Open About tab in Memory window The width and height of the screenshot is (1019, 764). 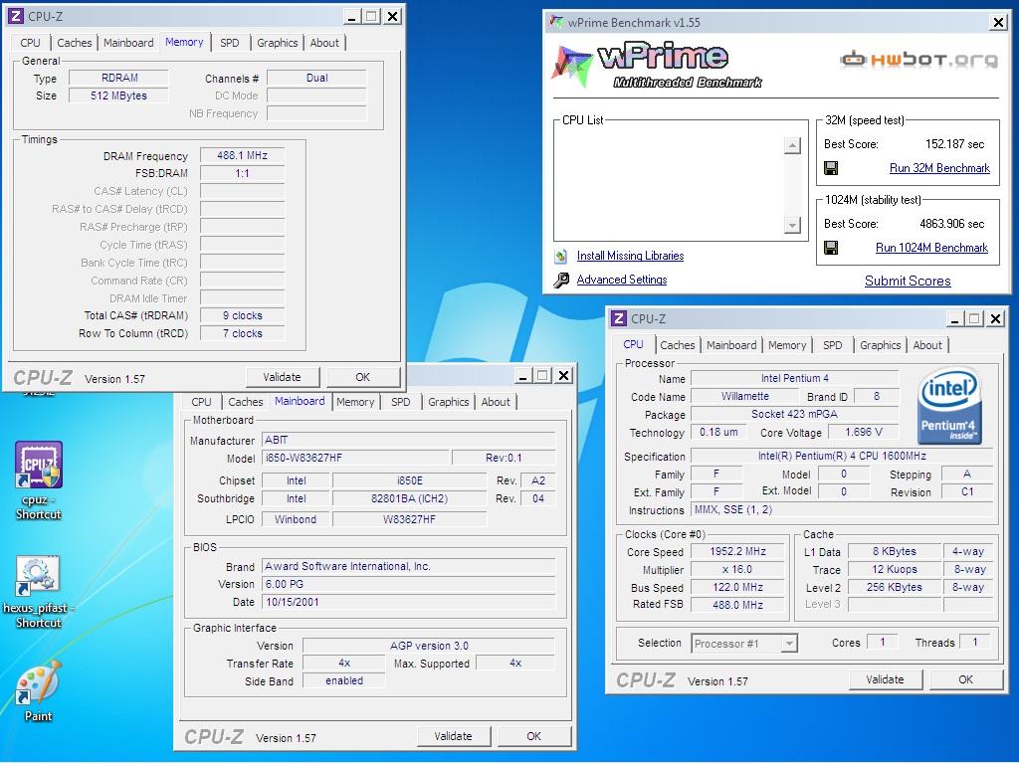click(324, 43)
